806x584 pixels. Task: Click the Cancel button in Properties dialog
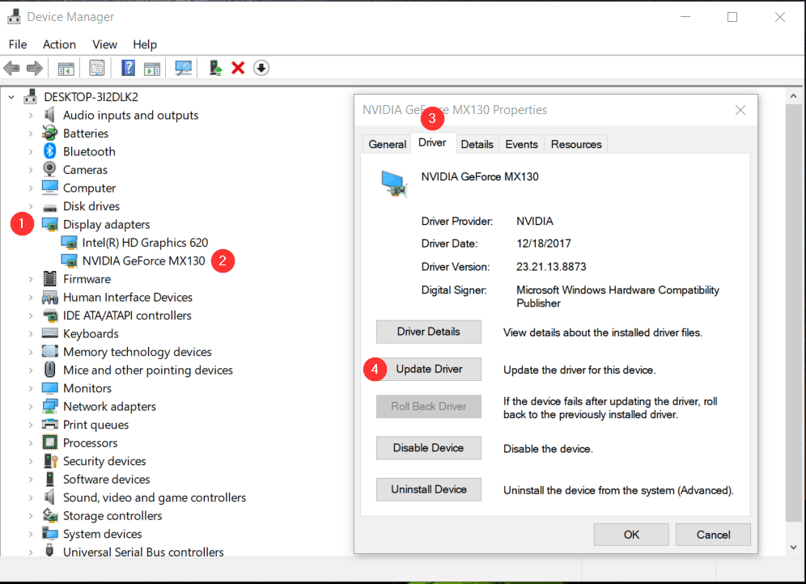713,535
